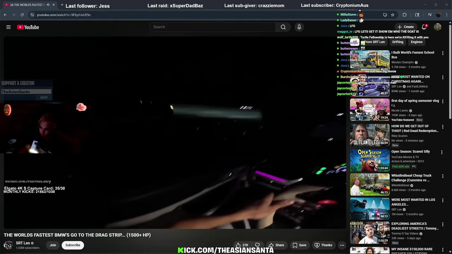Open the OUTLAWS LEGO thumbnail
This screenshot has height=254, width=452.
click(370, 135)
